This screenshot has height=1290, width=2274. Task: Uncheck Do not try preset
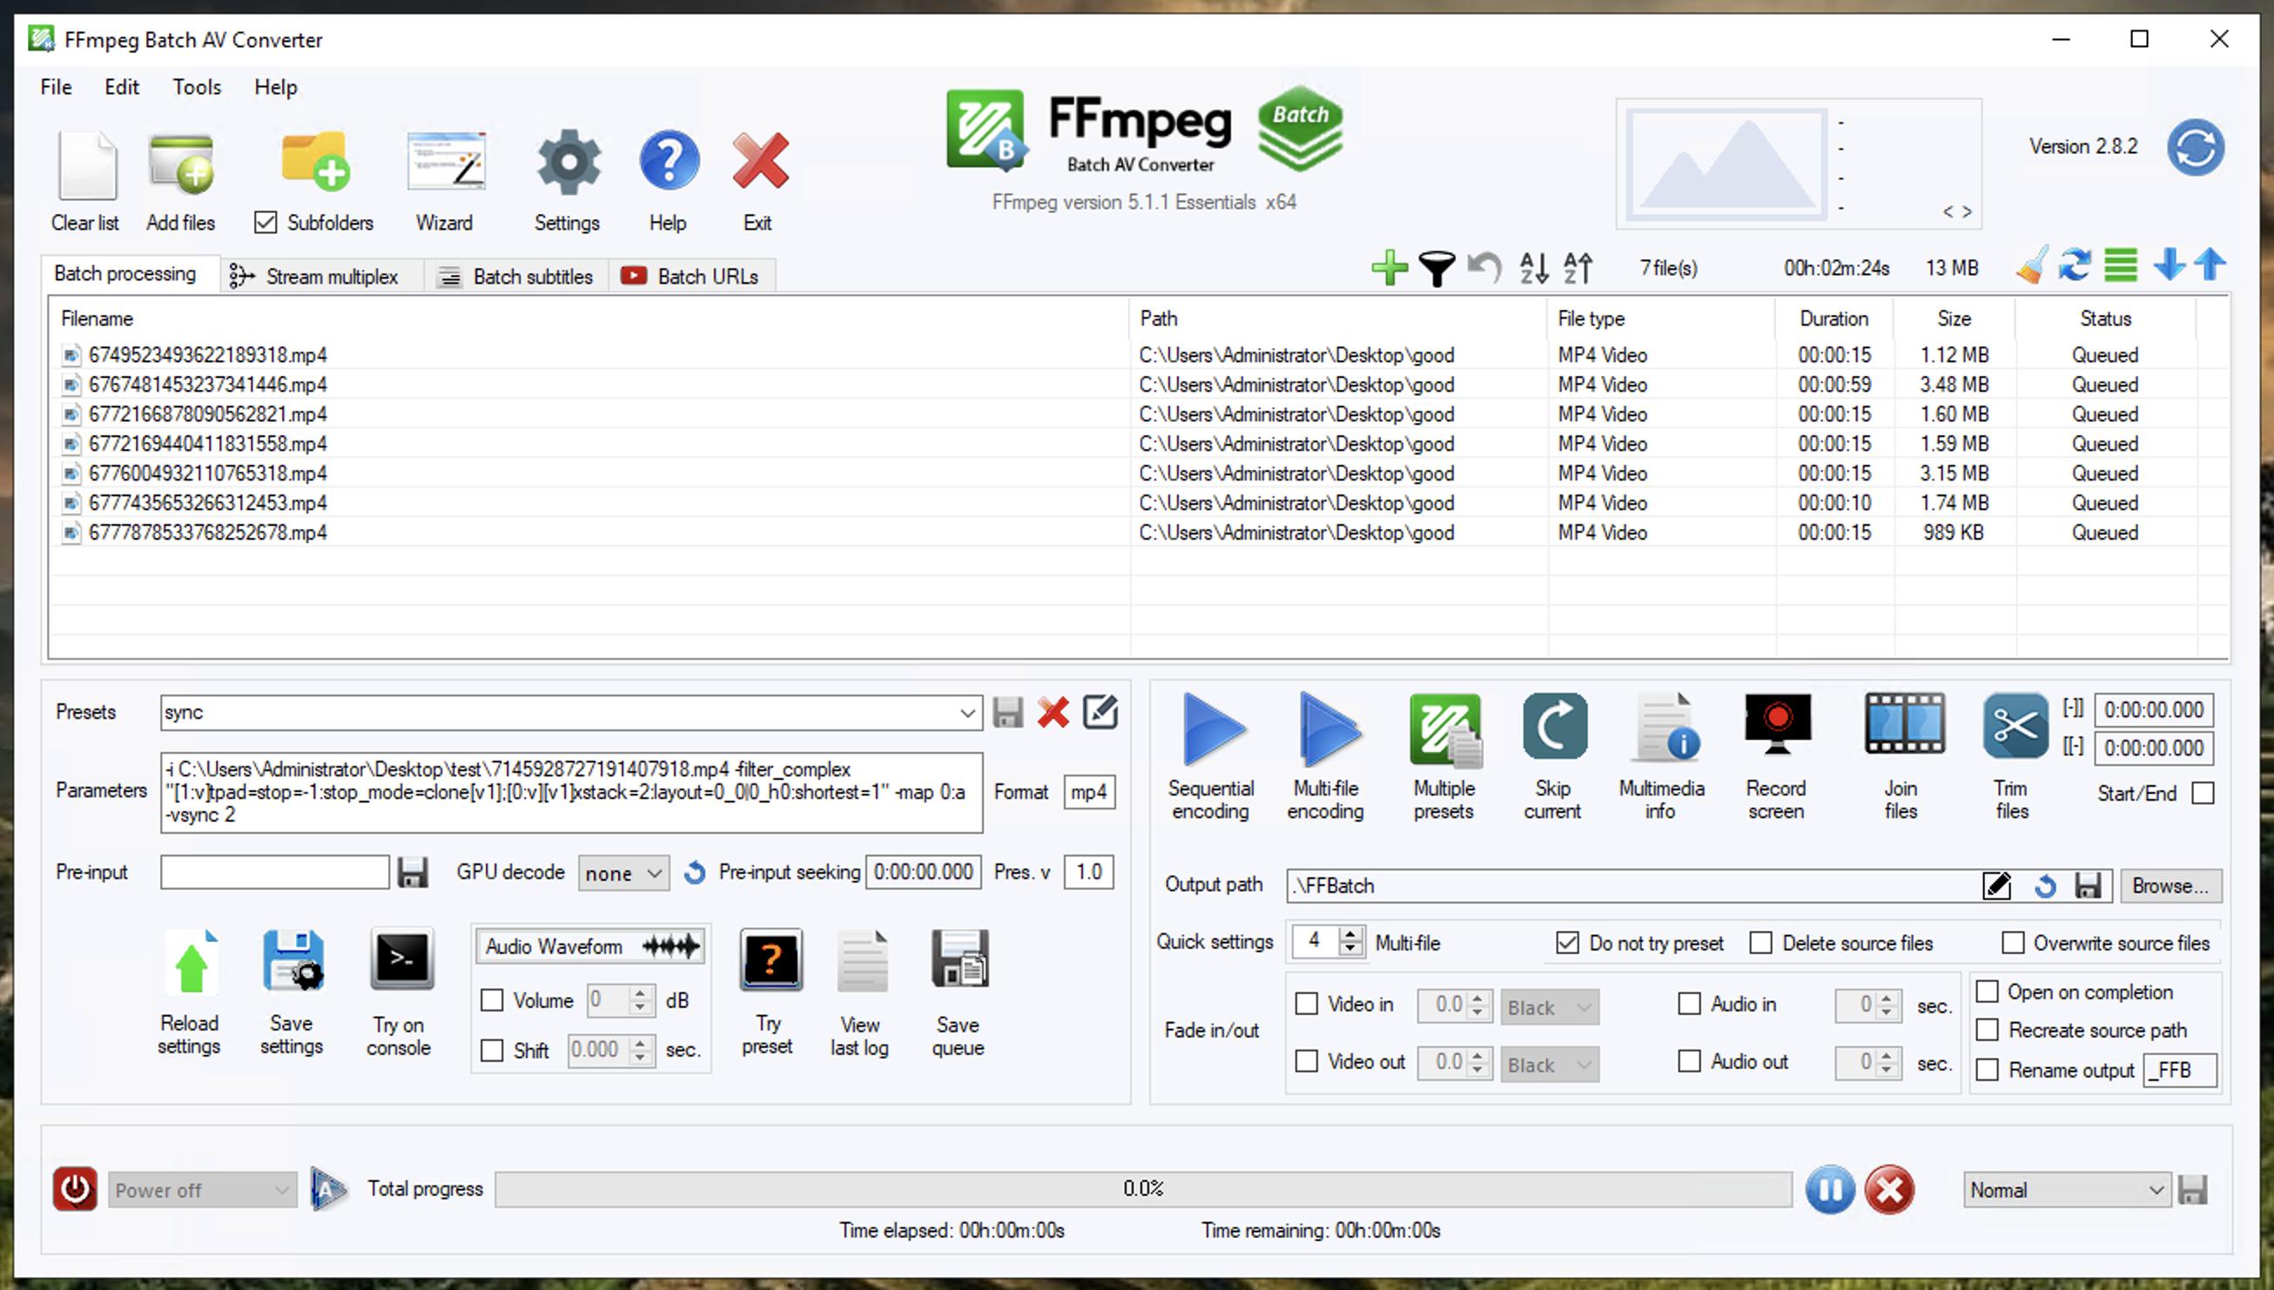1567,943
